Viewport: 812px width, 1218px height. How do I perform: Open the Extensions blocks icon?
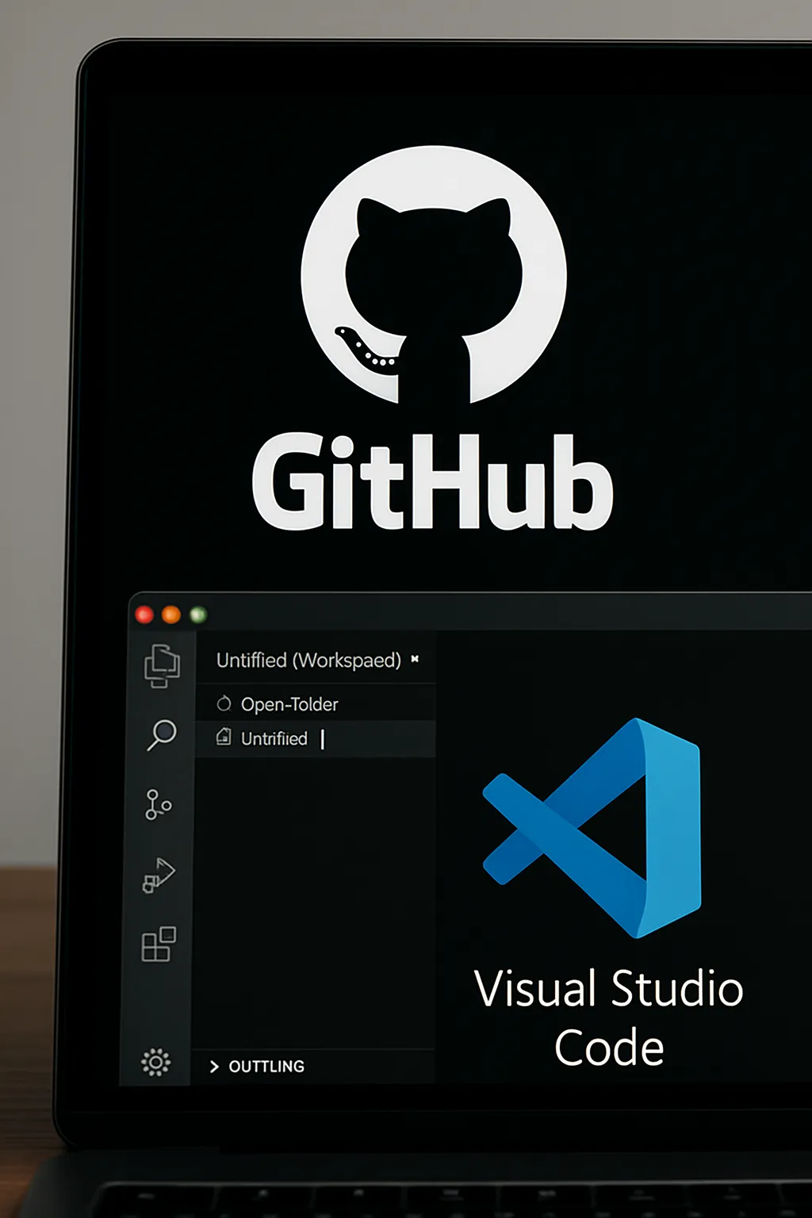pos(159,944)
